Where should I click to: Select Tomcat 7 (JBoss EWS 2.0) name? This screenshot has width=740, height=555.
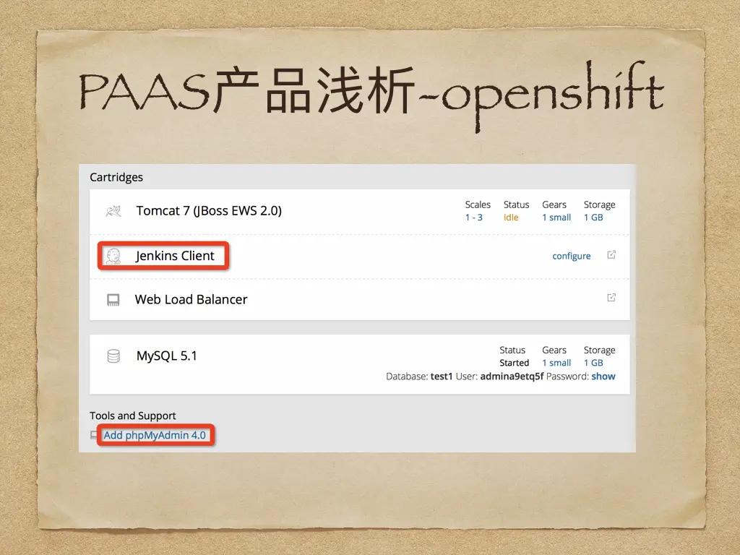tap(209, 211)
